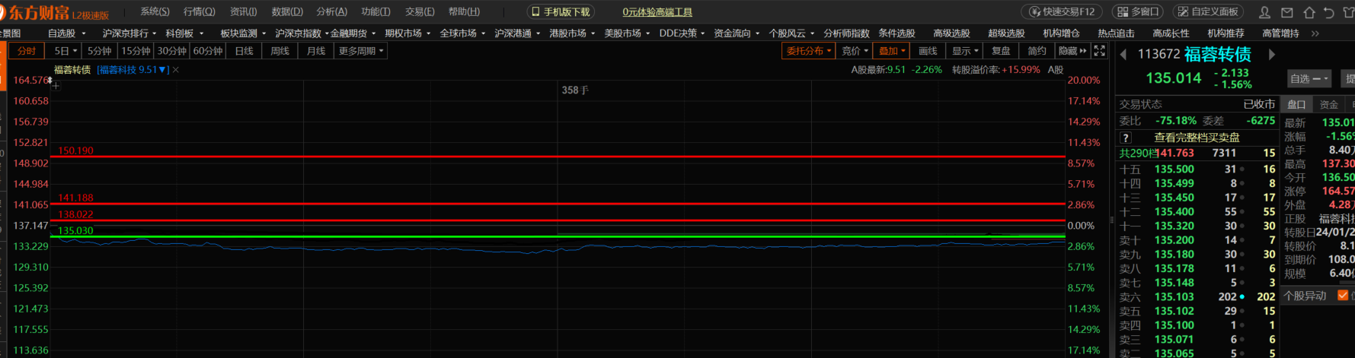The width and height of the screenshot is (1355, 358).
Task: Select the 盘口 tab
Action: click(1296, 105)
